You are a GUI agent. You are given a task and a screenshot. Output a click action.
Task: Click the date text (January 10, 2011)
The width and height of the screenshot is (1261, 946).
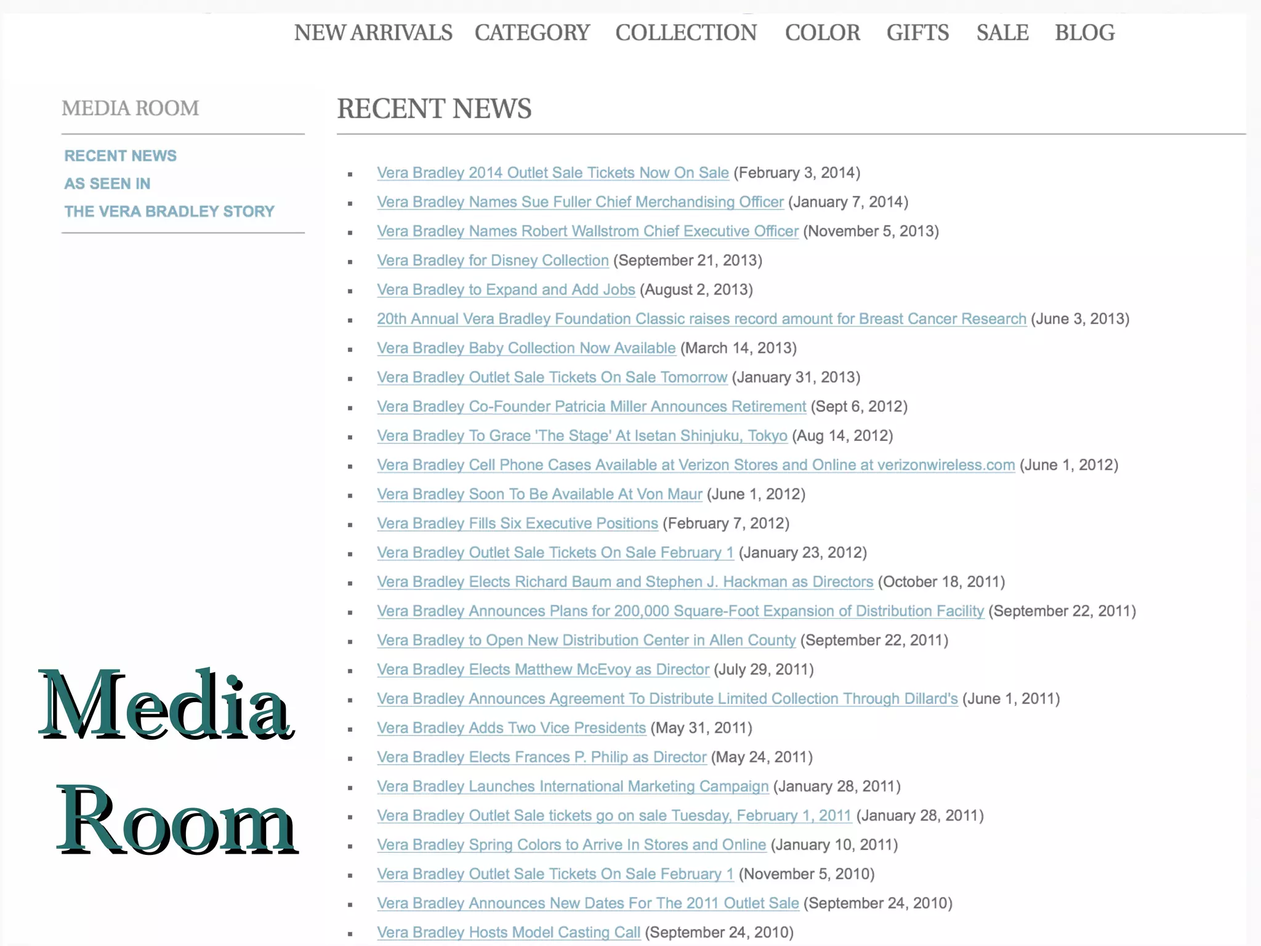pyautogui.click(x=834, y=846)
